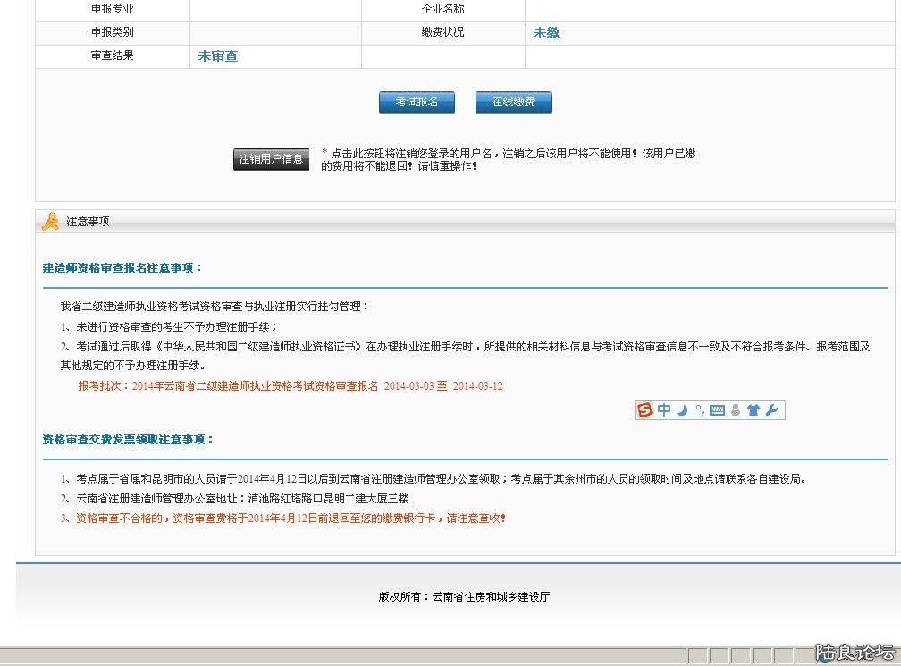
Task: Open the Sogou skin shirt icon
Action: coord(753,410)
